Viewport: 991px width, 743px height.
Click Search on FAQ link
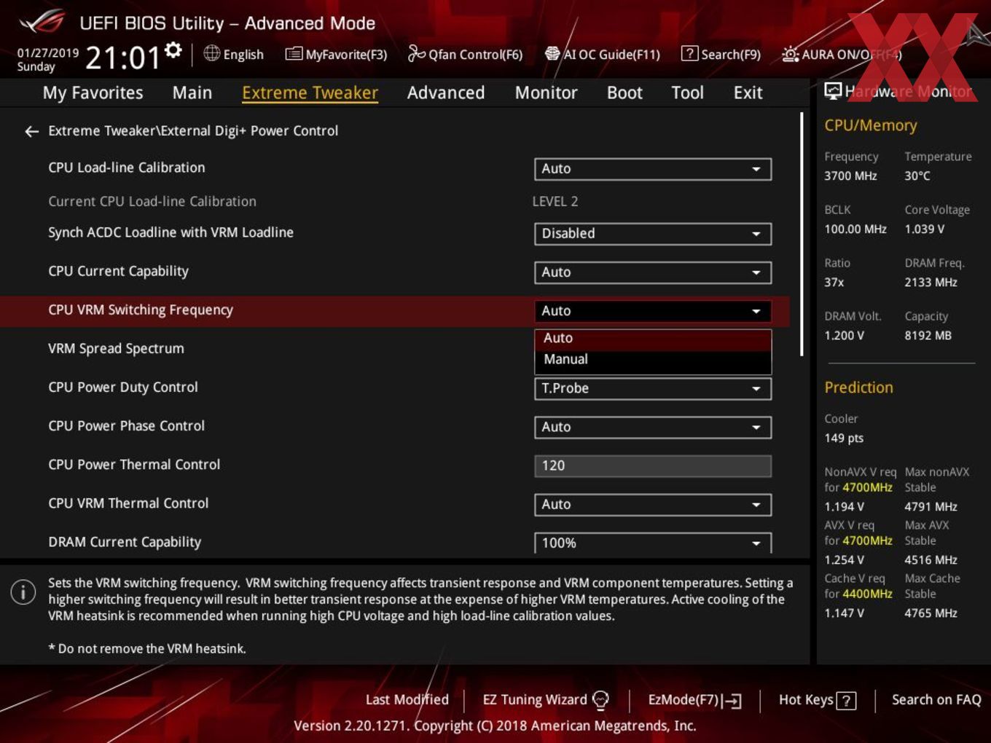point(936,699)
